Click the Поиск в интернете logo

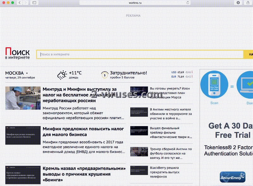(x=17, y=54)
